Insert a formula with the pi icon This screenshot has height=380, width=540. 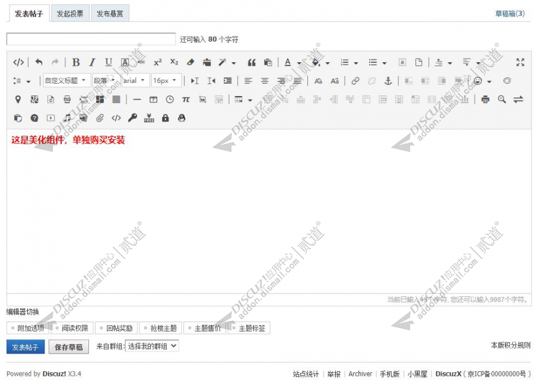point(186,100)
